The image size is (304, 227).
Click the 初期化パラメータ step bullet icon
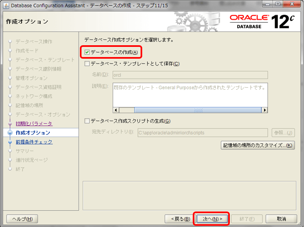(x=10, y=123)
